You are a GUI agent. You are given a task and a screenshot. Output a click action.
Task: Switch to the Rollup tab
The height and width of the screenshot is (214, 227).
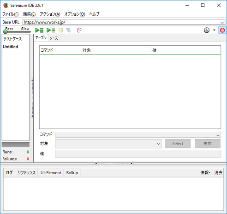point(72,173)
